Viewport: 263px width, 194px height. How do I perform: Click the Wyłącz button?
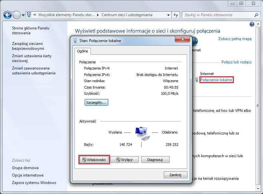coord(125,159)
